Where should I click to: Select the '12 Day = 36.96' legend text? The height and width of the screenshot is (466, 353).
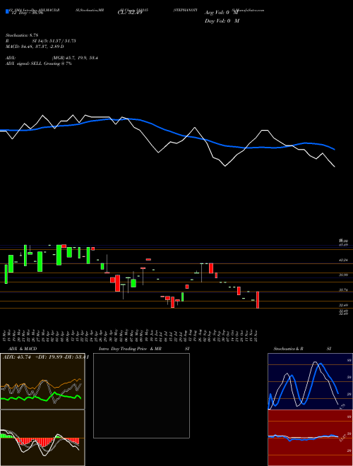click(27, 13)
